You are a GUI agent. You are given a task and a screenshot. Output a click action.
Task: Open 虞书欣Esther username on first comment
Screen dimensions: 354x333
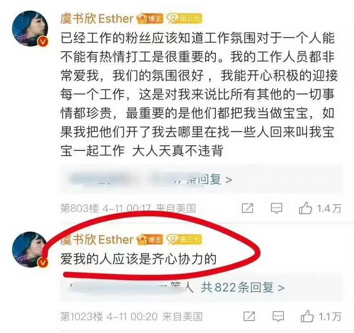97,18
